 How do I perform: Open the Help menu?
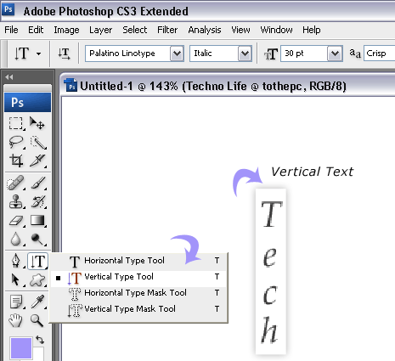(x=312, y=30)
